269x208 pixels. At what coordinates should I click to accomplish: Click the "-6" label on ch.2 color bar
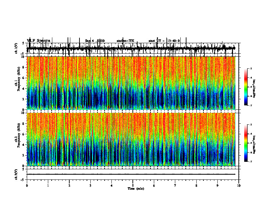250,152
